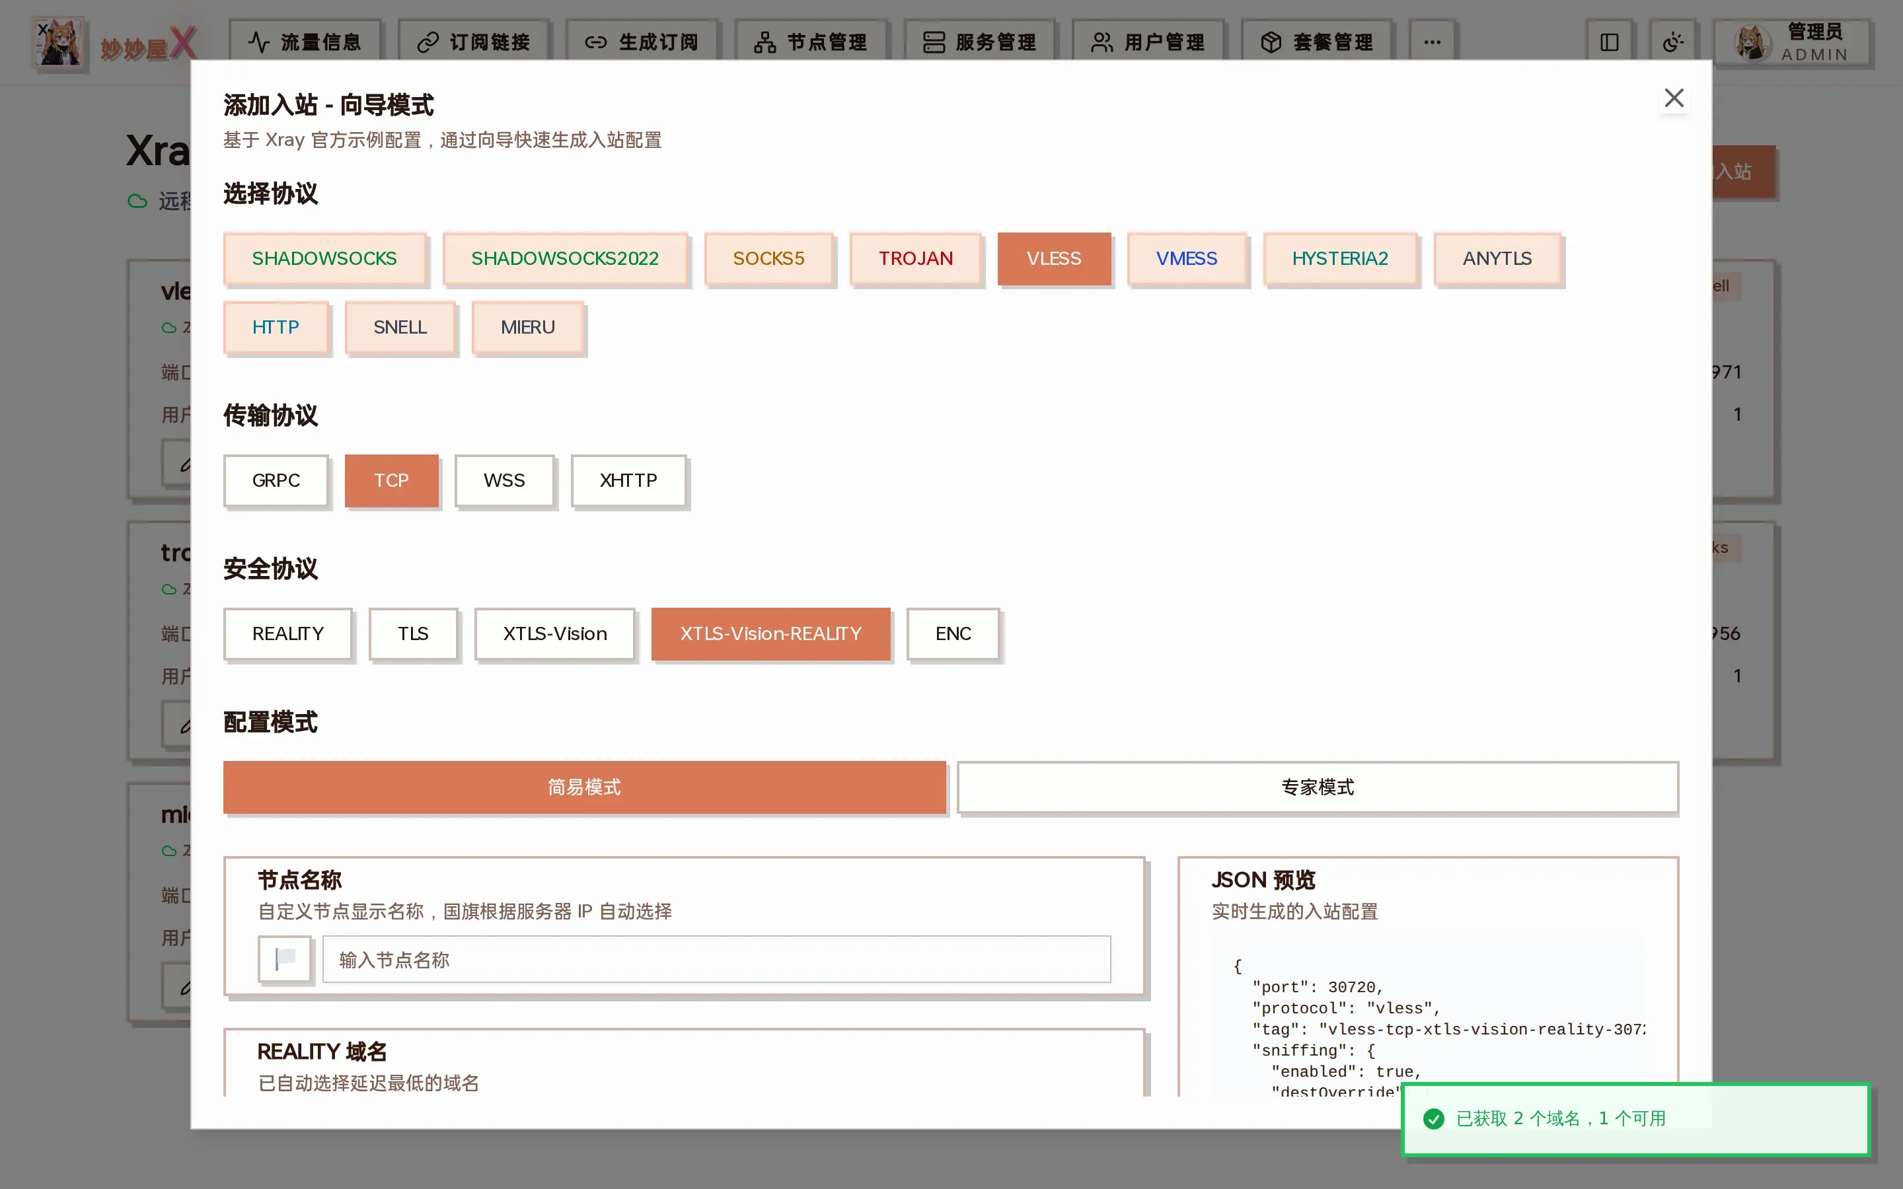Choose ENC security option
The image size is (1903, 1189).
(x=953, y=634)
